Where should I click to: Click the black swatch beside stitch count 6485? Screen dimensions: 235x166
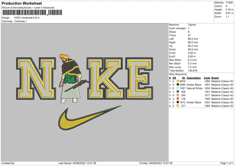pos(178,85)
